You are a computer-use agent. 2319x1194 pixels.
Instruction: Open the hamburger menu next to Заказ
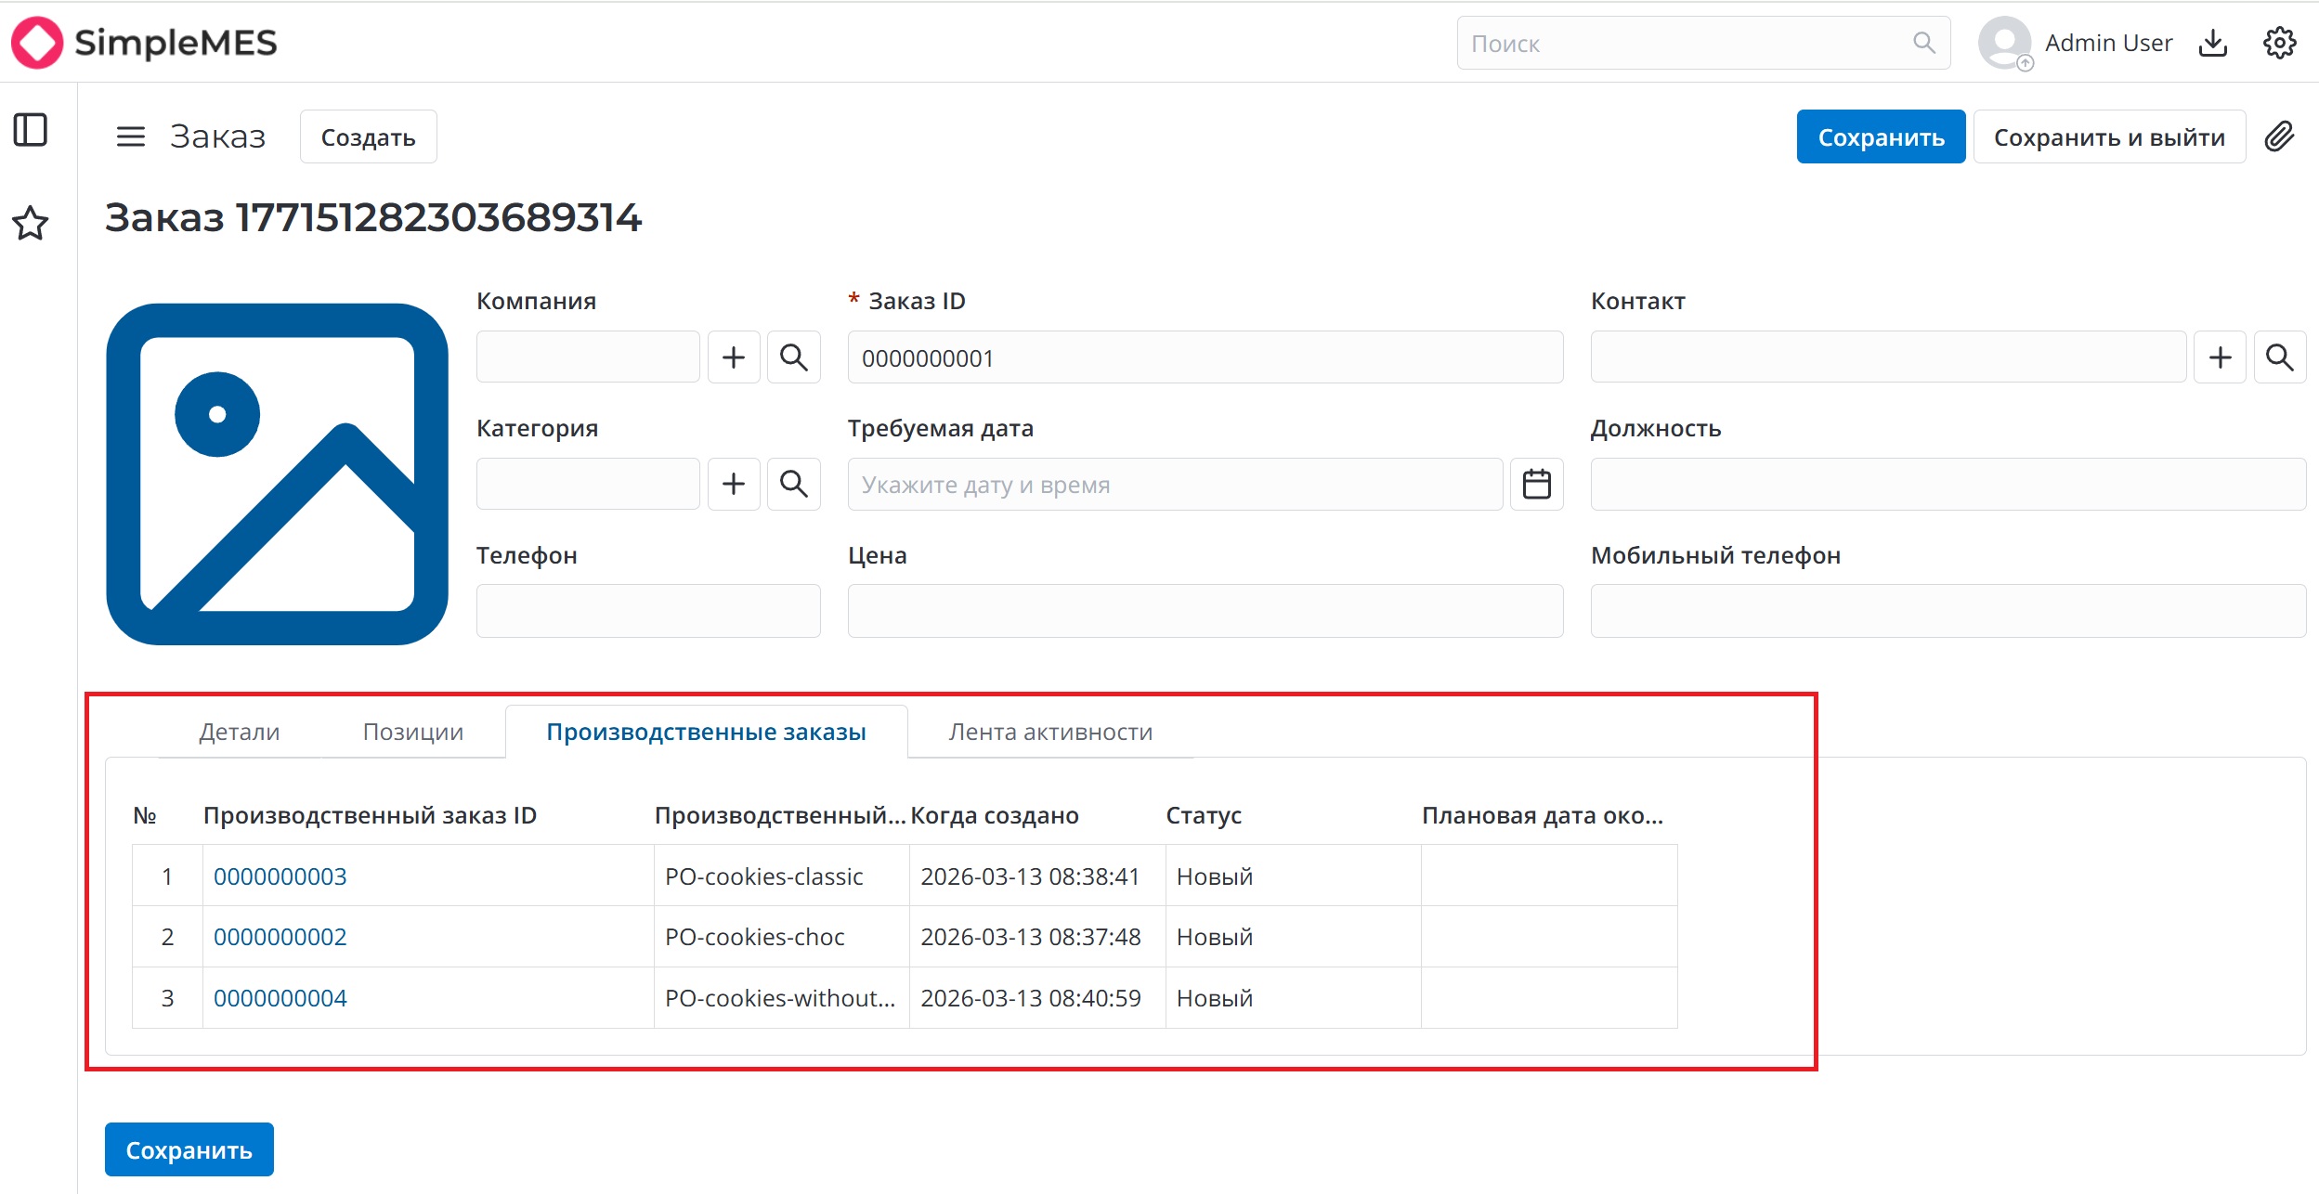coord(130,137)
